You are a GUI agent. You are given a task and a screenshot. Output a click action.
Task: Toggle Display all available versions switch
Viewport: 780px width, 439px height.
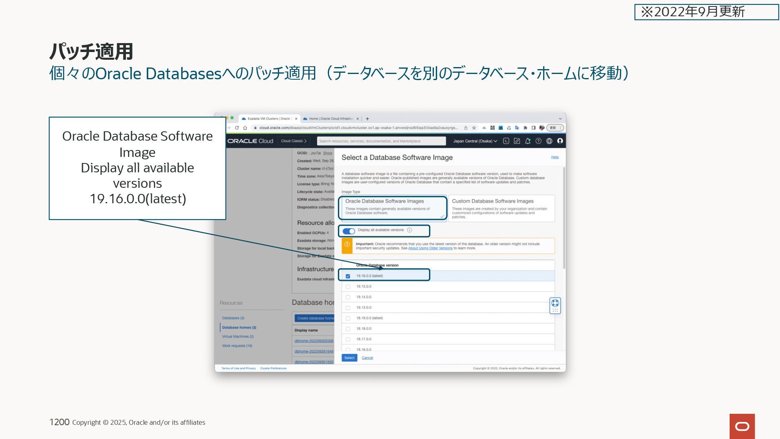(349, 231)
